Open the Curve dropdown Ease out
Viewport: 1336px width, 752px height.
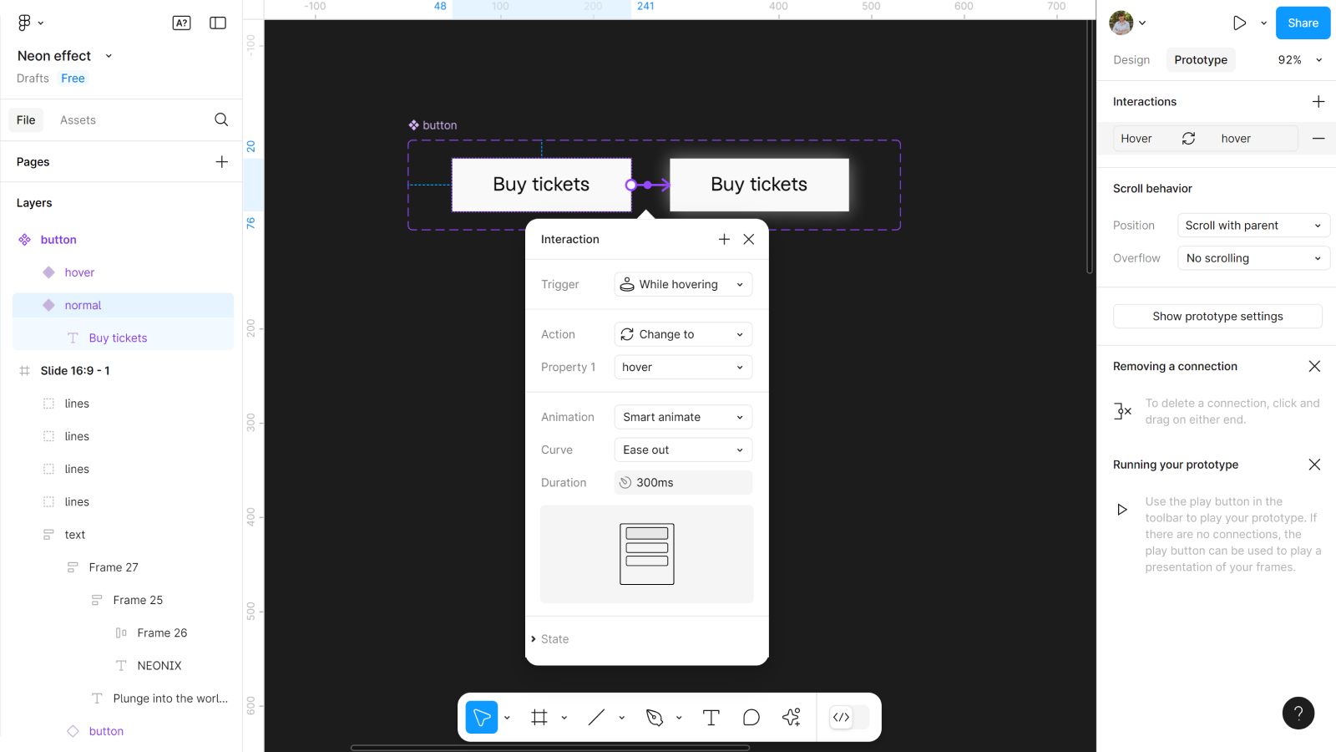[683, 450]
